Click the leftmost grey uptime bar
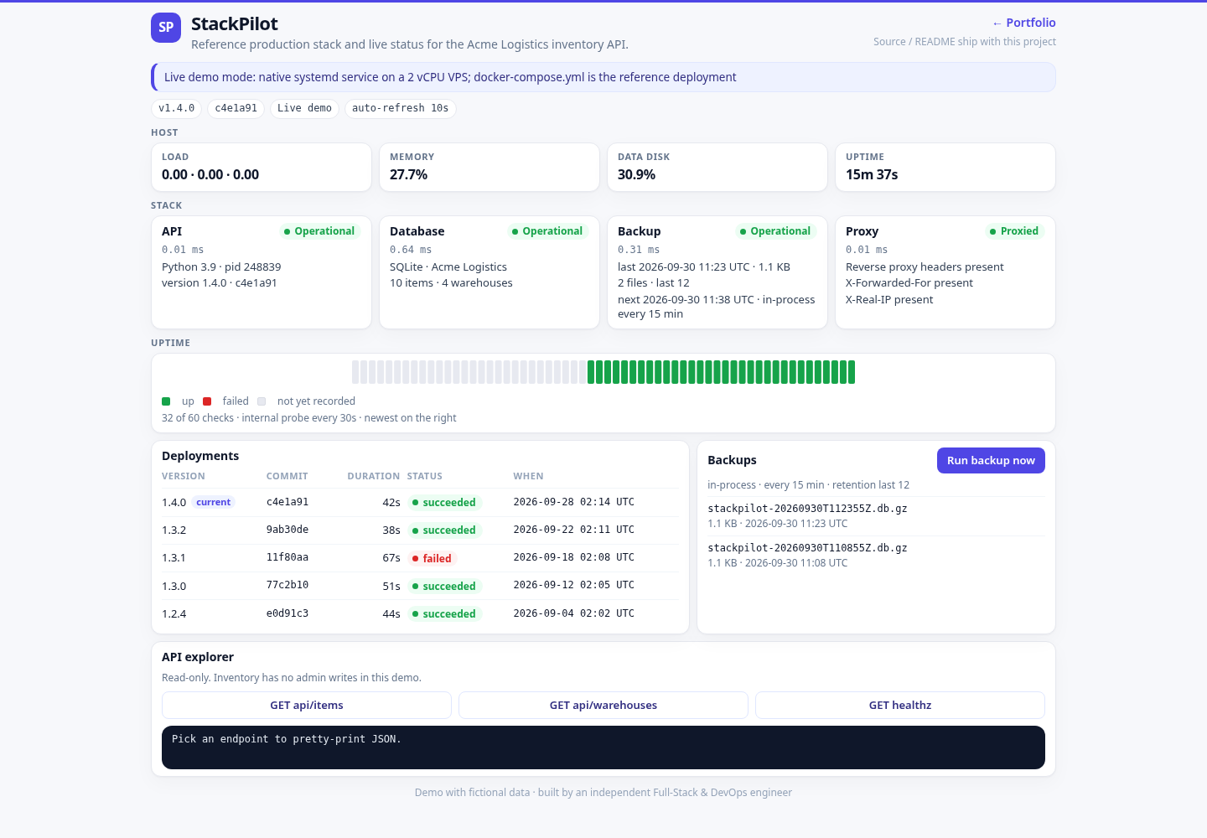This screenshot has height=838, width=1207. click(355, 372)
